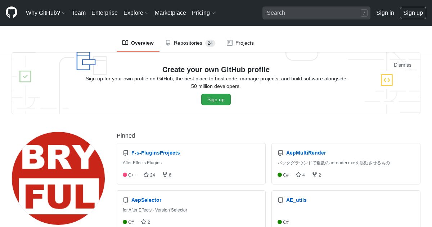Screen dimensions: 432x227
Task: Click repo icon next to AepSelector
Action: point(126,200)
